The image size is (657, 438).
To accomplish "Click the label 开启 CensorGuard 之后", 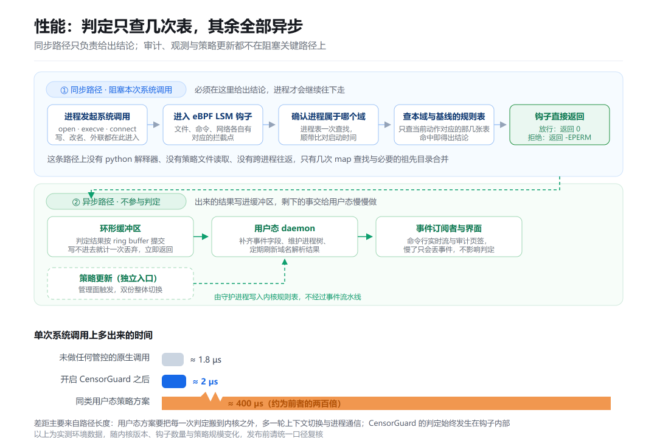I will tap(105, 380).
